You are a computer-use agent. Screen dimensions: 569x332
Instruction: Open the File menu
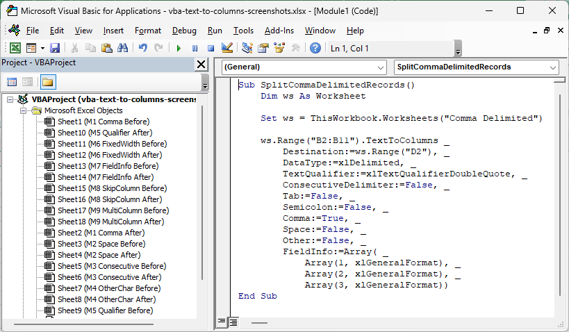(x=33, y=31)
